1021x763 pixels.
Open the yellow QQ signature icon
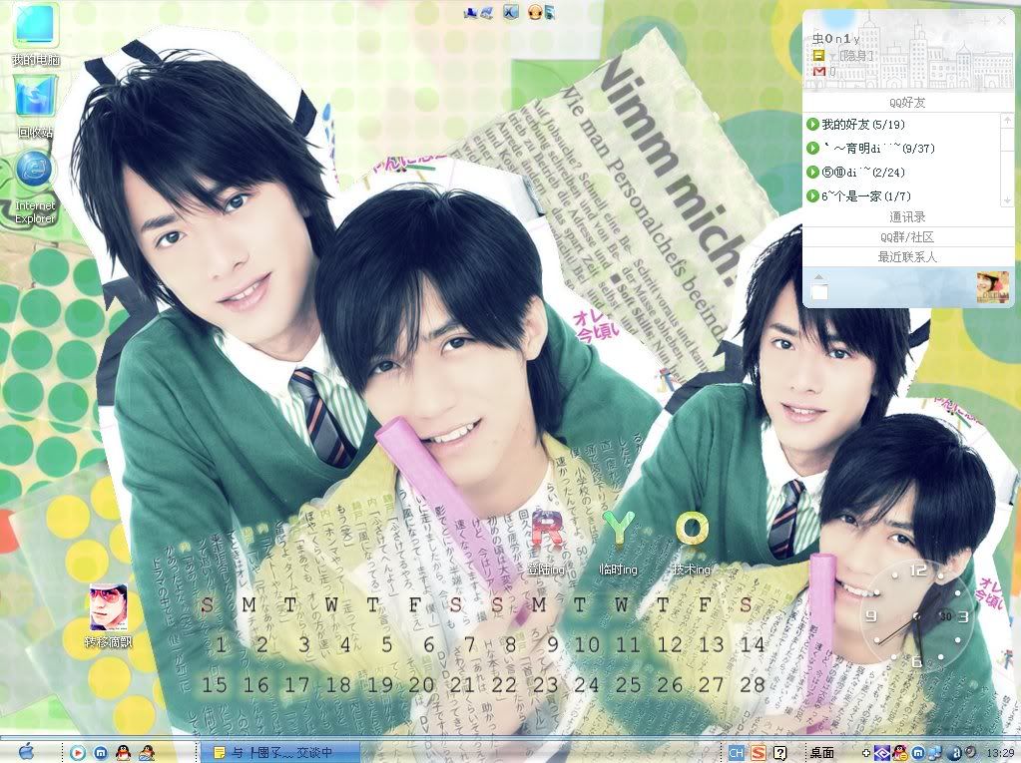tap(818, 56)
